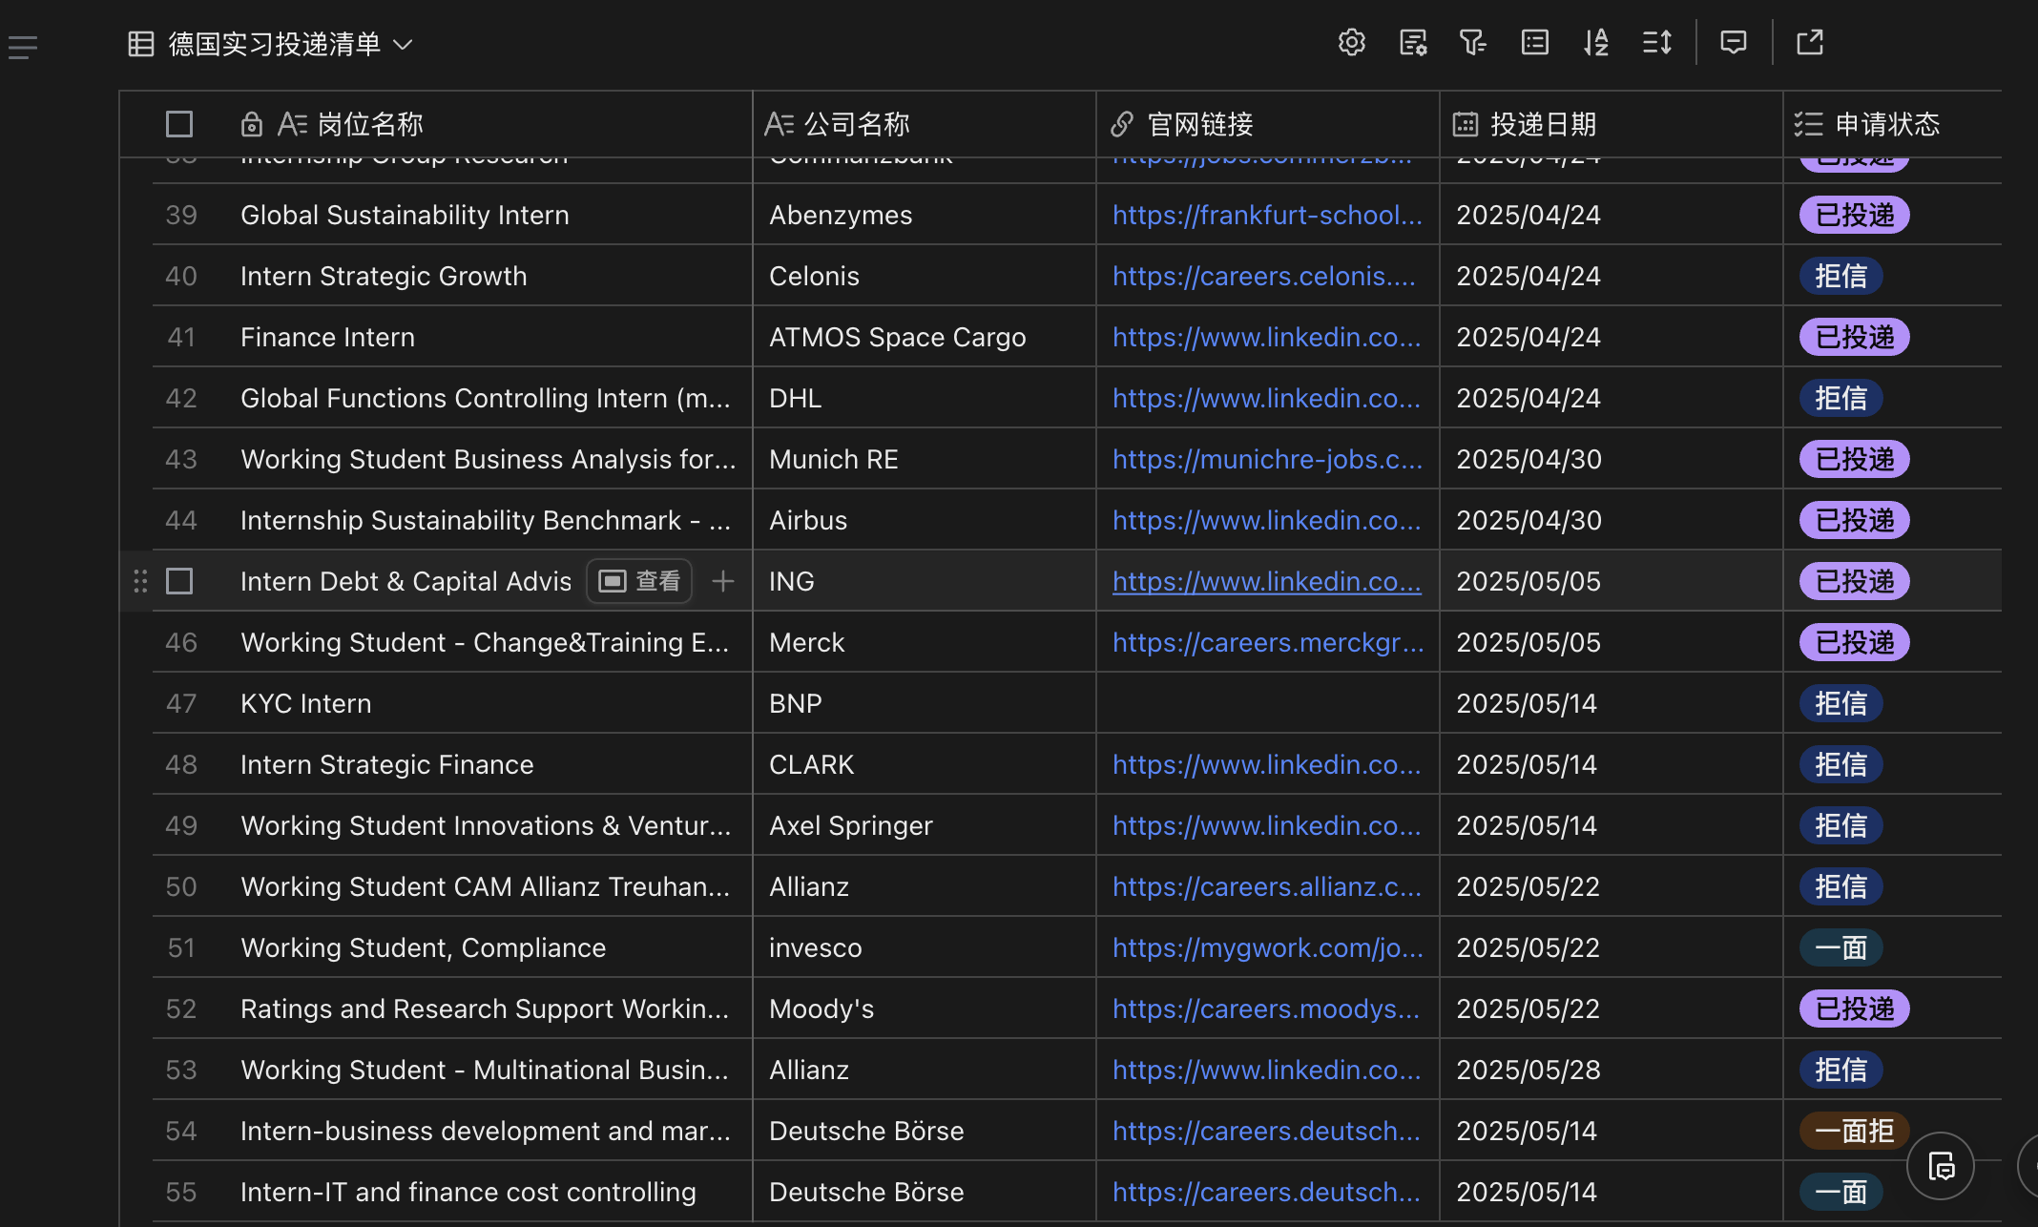
Task: Open the sidebar menu icon
Action: 23,47
